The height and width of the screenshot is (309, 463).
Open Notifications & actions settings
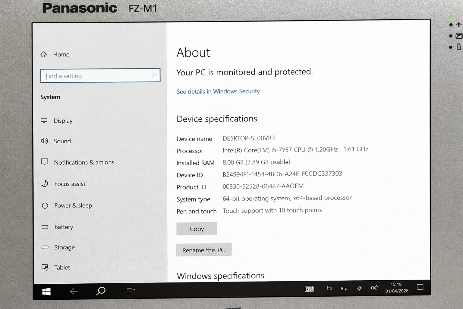pos(78,162)
